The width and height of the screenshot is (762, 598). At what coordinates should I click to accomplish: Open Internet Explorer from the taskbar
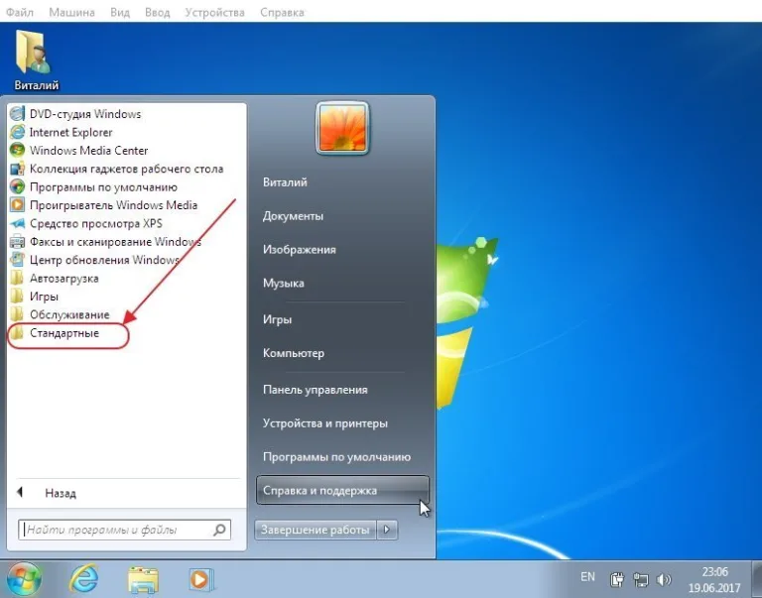[x=84, y=579]
